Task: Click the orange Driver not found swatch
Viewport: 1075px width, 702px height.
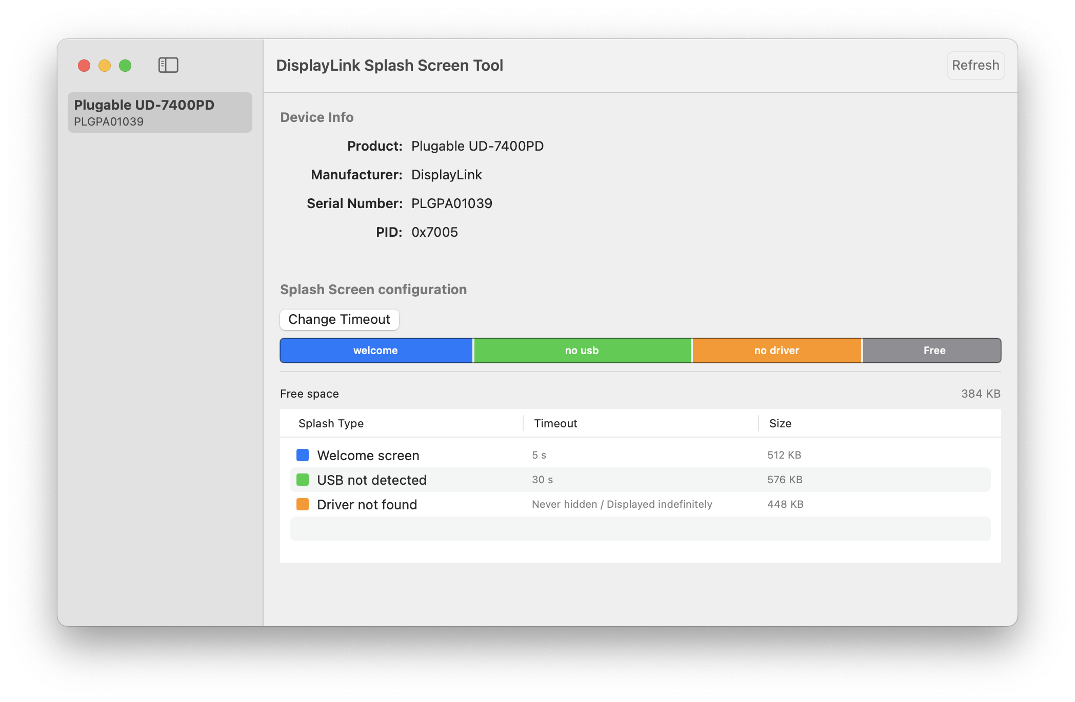Action: [x=303, y=504]
